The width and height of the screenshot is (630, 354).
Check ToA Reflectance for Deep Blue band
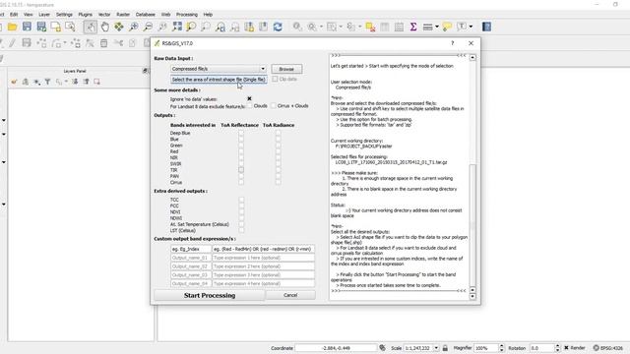(x=241, y=133)
